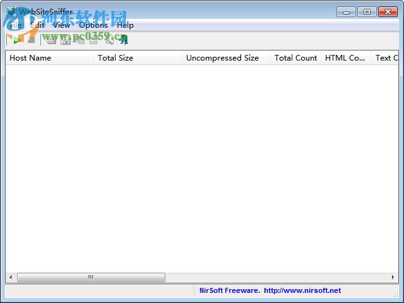The height and width of the screenshot is (303, 404).
Task: Open the Edit menu
Action: tap(37, 25)
